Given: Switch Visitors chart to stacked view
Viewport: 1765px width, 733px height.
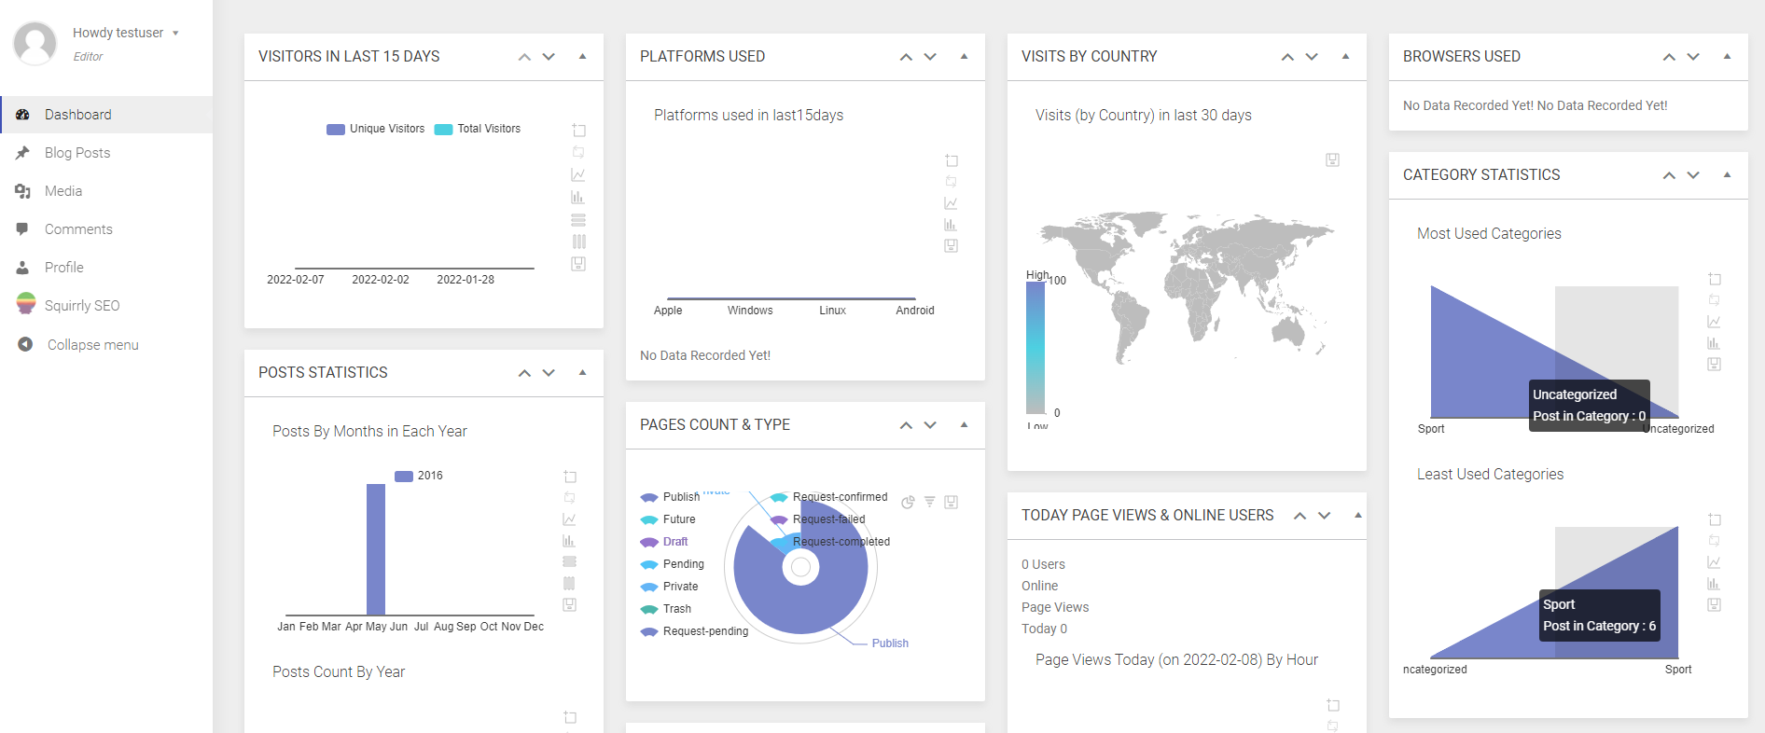Looking at the screenshot, I should coord(578,220).
